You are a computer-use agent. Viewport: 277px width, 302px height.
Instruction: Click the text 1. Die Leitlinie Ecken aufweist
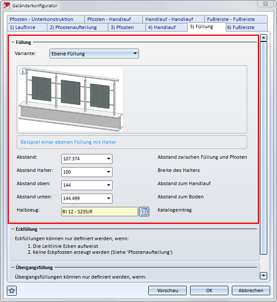point(63,246)
